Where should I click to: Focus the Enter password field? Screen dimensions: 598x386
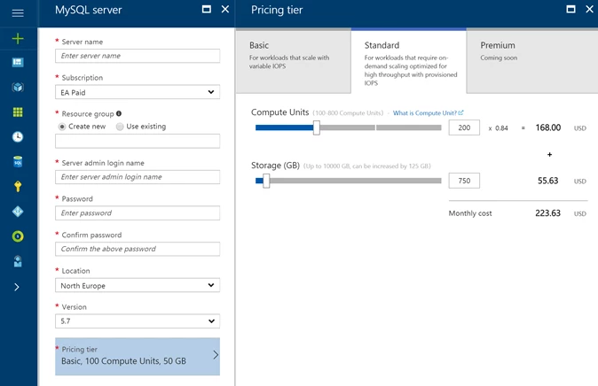pos(138,213)
